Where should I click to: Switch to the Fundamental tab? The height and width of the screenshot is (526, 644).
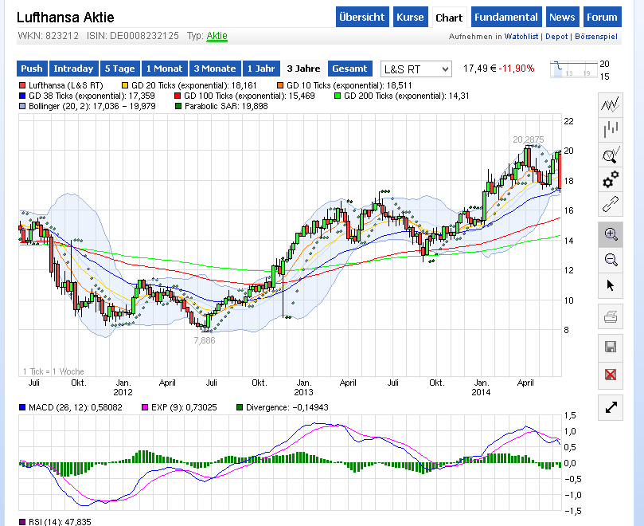[505, 18]
